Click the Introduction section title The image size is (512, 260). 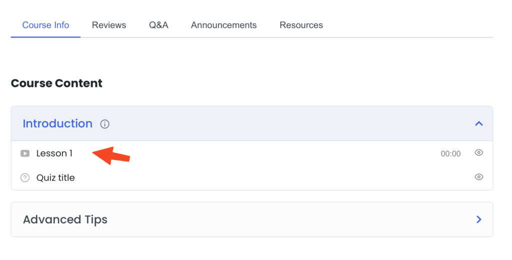pyautogui.click(x=57, y=123)
